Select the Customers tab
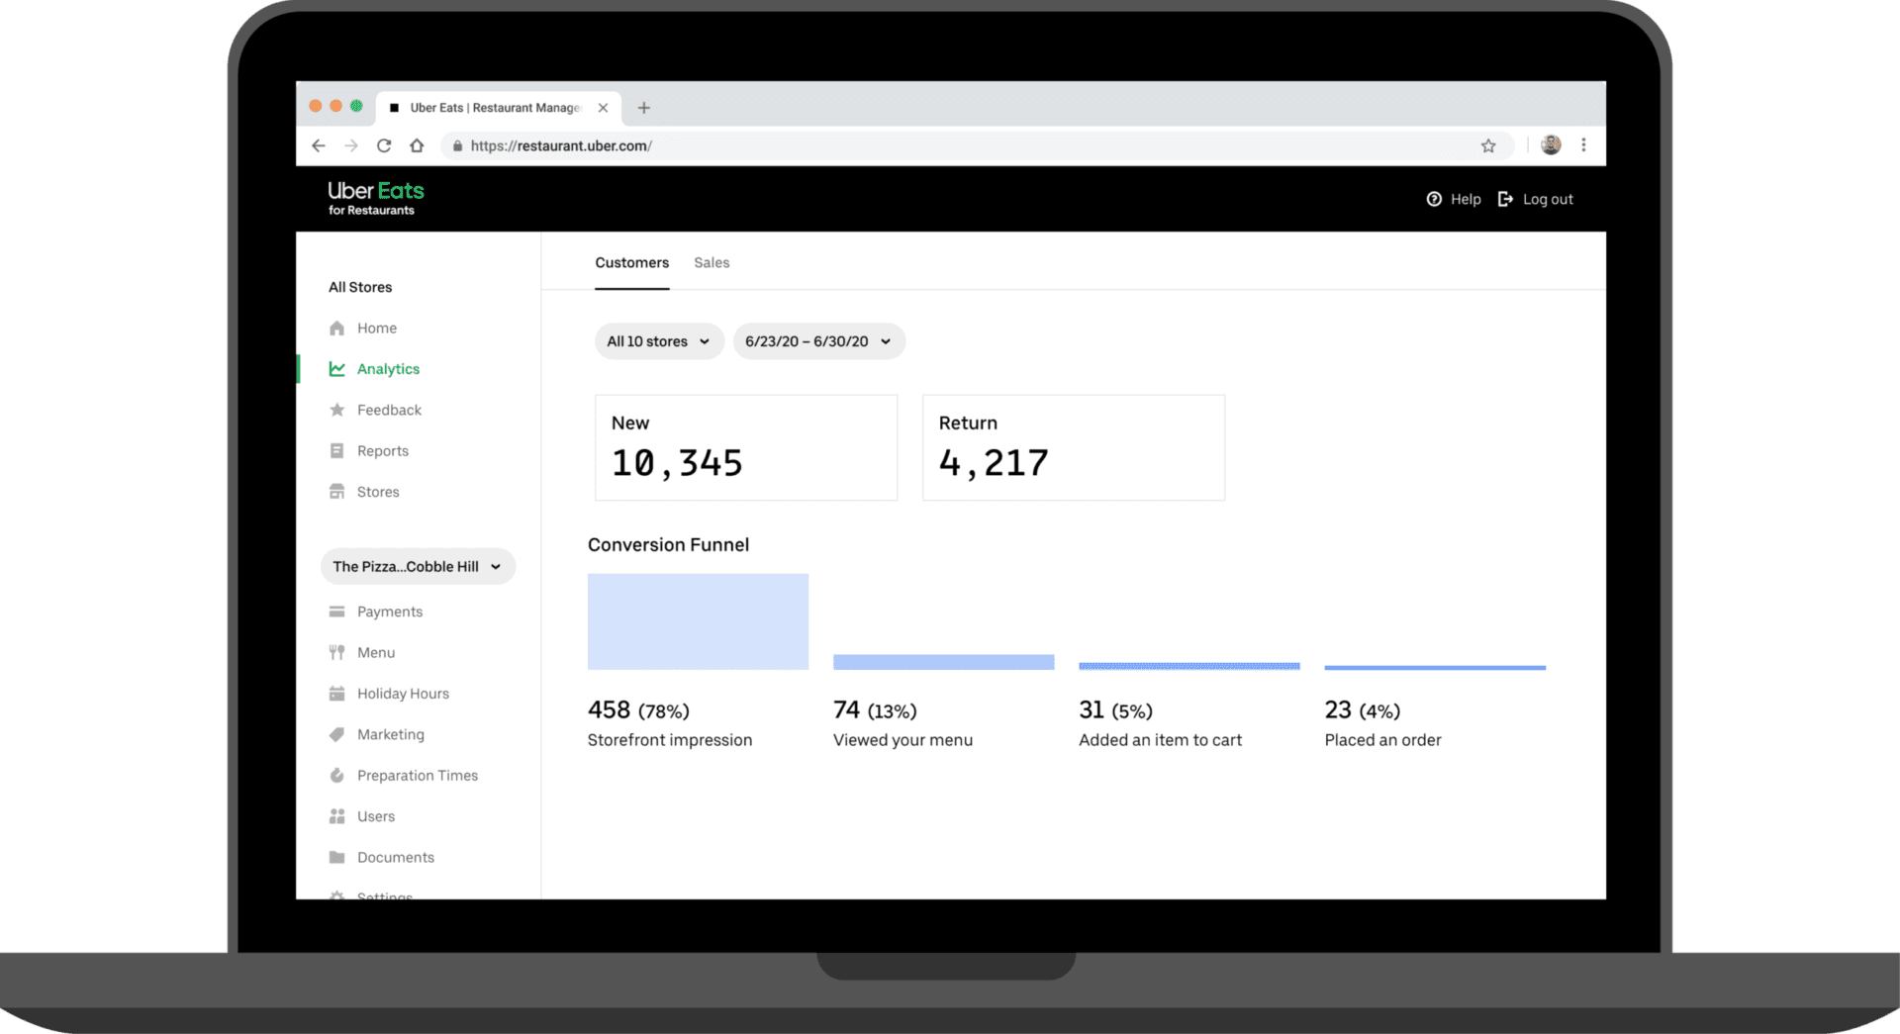The image size is (1900, 1034). click(631, 263)
